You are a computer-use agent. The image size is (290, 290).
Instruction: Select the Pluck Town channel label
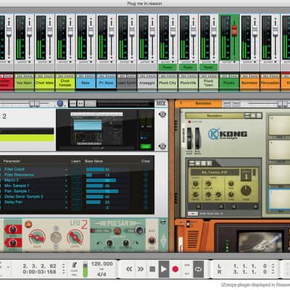point(209,83)
